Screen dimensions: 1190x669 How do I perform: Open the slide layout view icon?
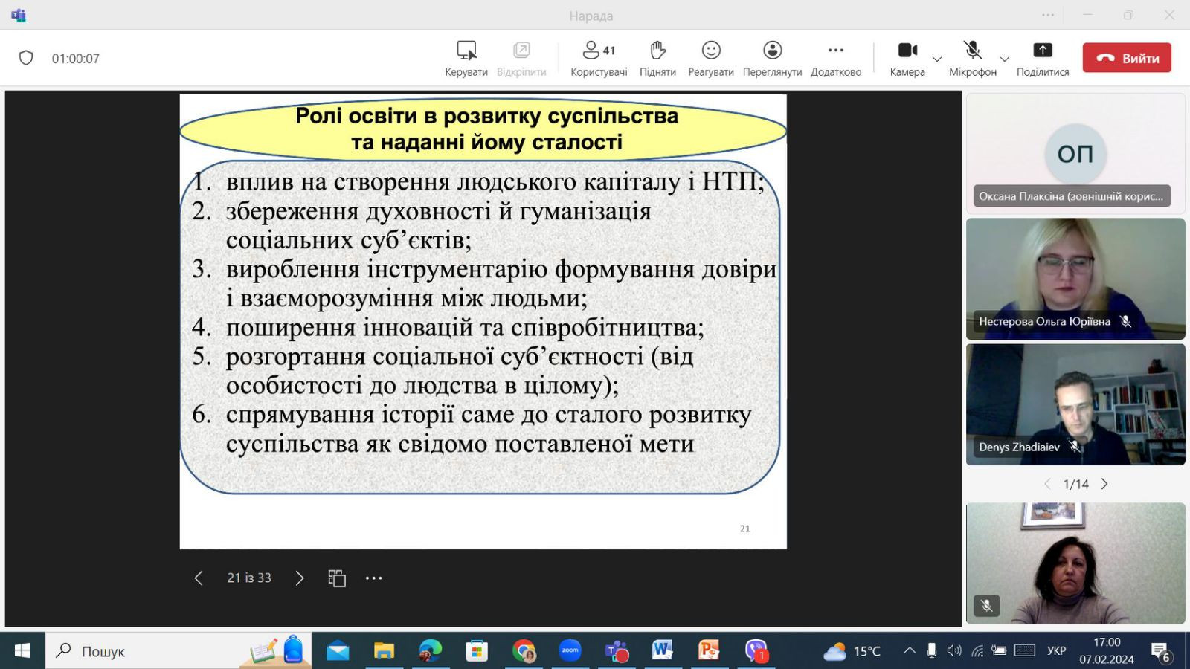(337, 578)
